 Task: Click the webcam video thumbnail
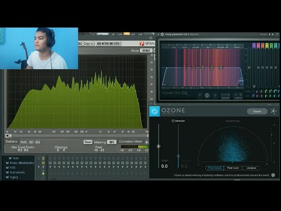[x=39, y=48]
